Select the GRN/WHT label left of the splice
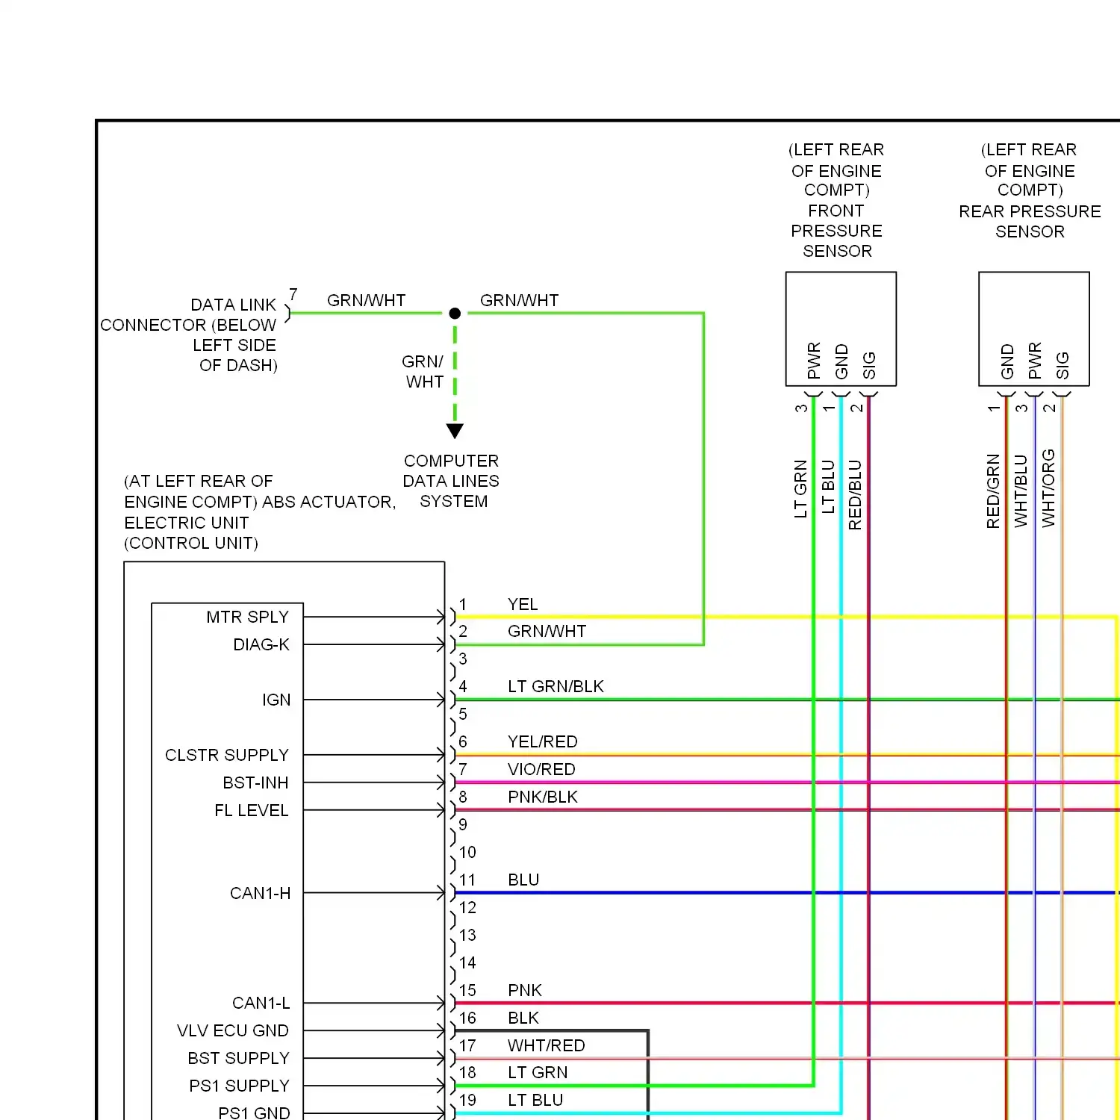Screen dimensions: 1120x1120 coord(366,300)
